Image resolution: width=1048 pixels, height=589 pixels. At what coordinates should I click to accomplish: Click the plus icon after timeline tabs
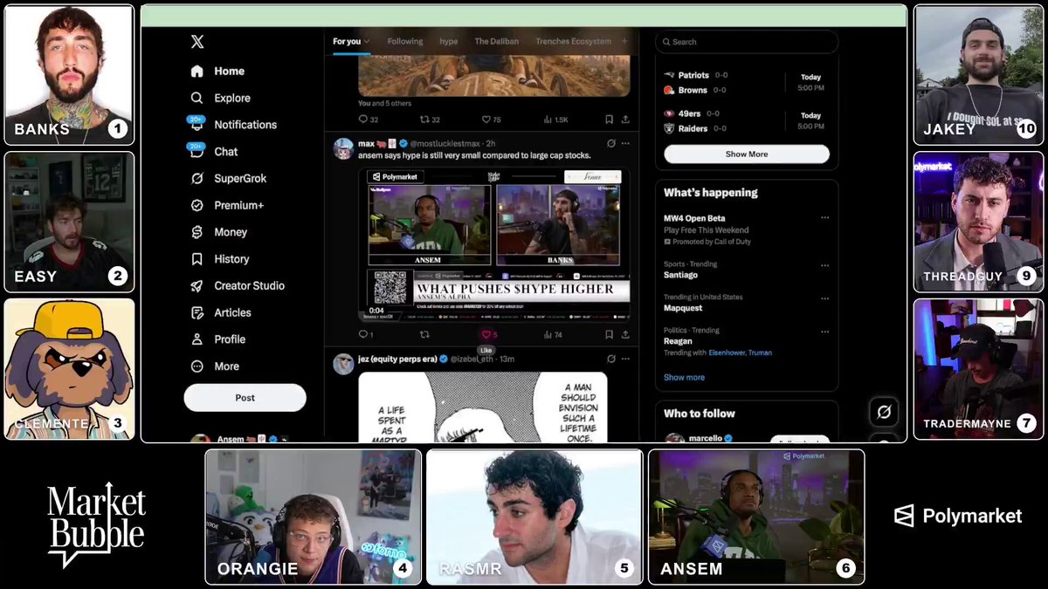(x=624, y=41)
